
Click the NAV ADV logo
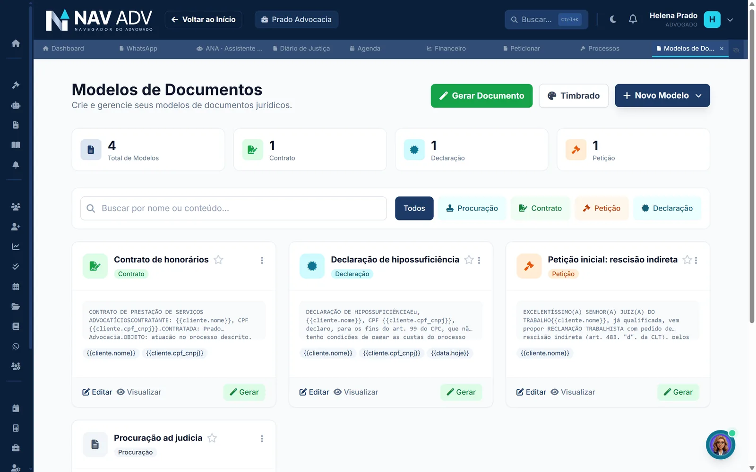[x=99, y=20]
